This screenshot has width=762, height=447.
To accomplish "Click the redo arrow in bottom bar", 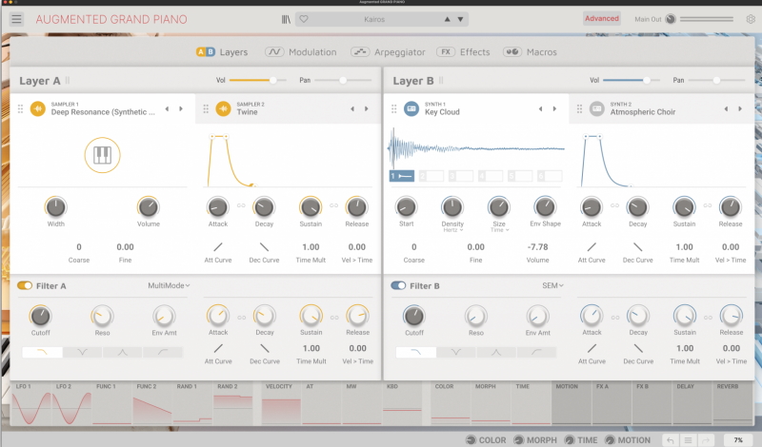I will 706,440.
